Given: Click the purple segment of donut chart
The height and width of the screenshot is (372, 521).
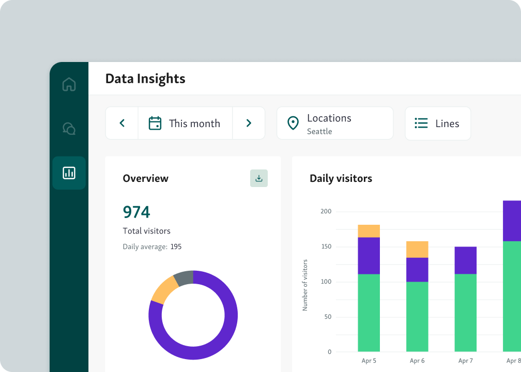Looking at the screenshot, I should pos(227,331).
